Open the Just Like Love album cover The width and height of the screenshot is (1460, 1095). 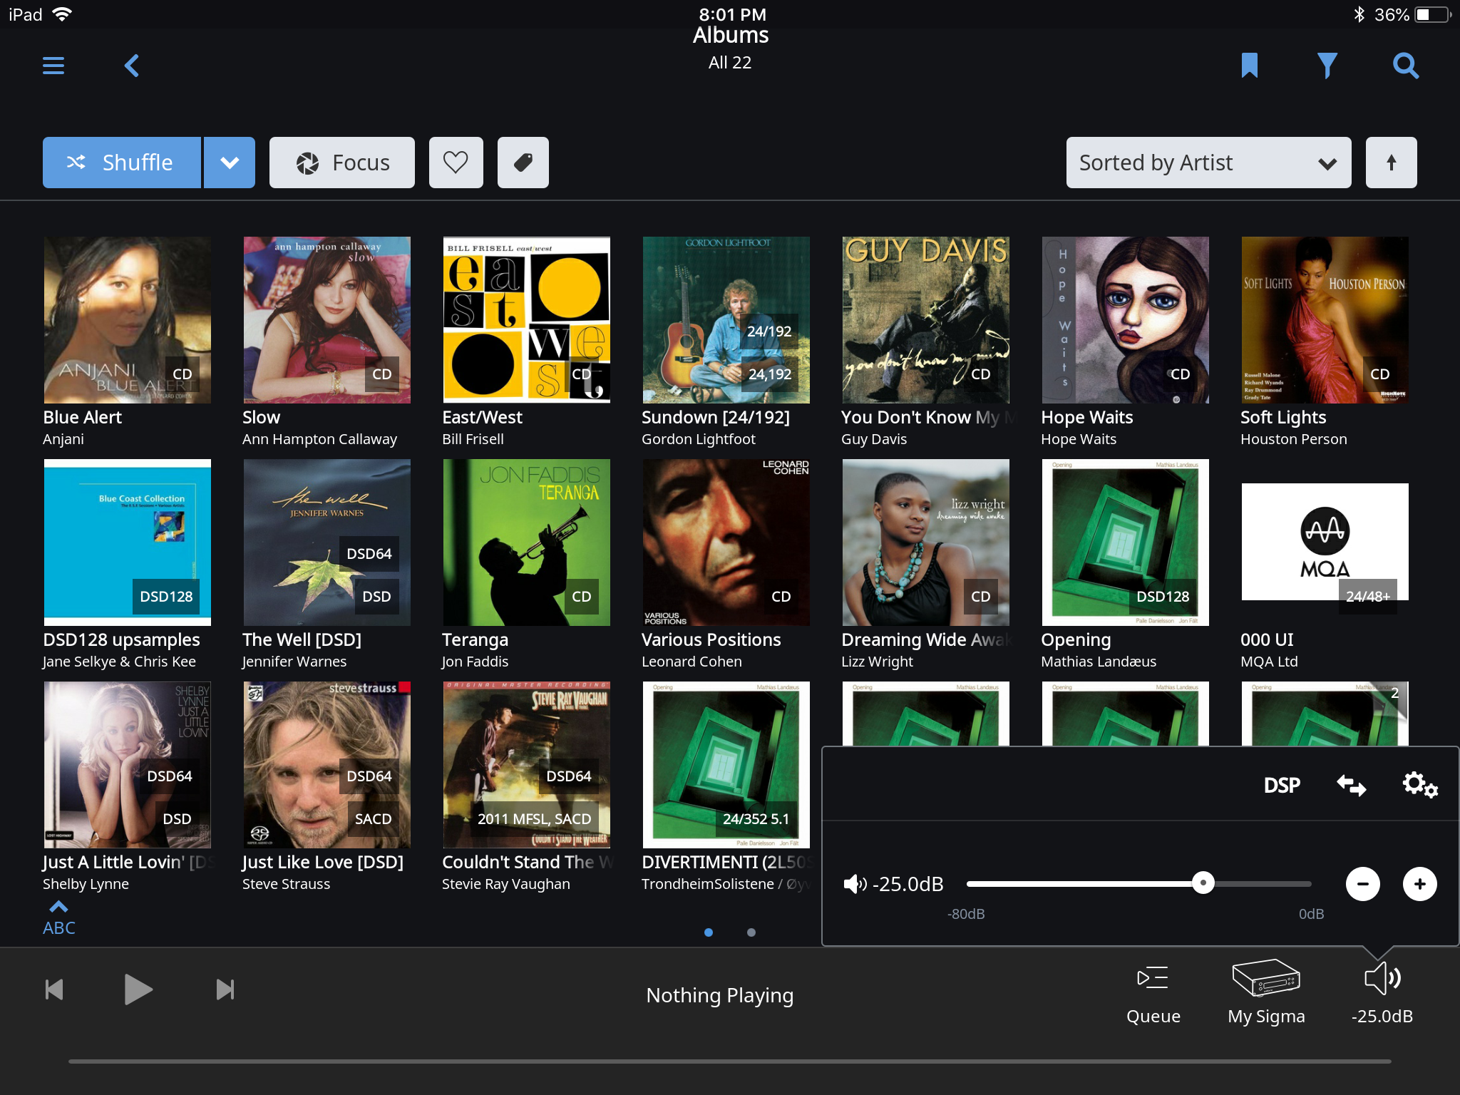click(327, 765)
